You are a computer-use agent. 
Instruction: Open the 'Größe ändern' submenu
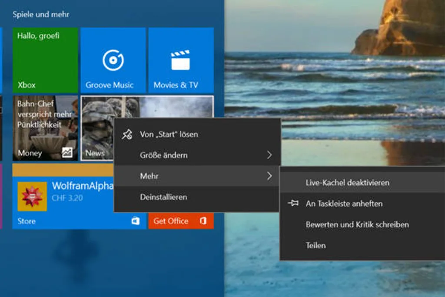tap(197, 155)
